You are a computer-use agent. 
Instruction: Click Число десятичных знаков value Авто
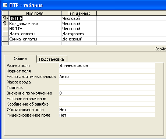(107, 76)
